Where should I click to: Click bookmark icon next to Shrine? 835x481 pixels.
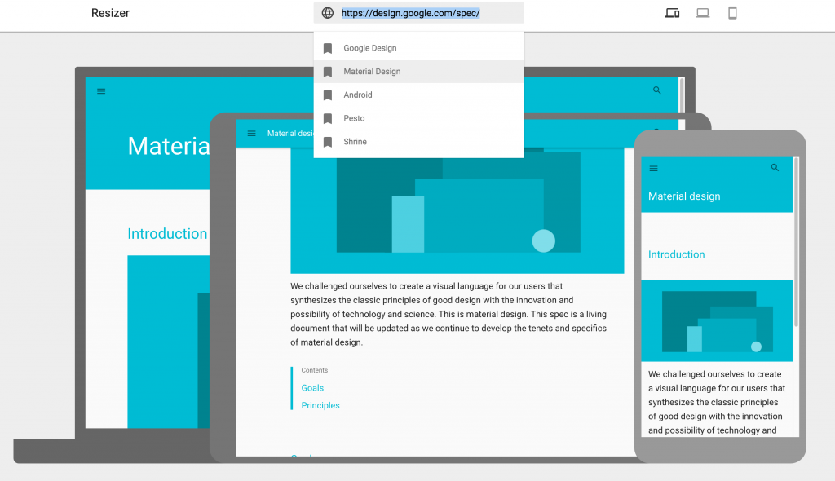(328, 142)
